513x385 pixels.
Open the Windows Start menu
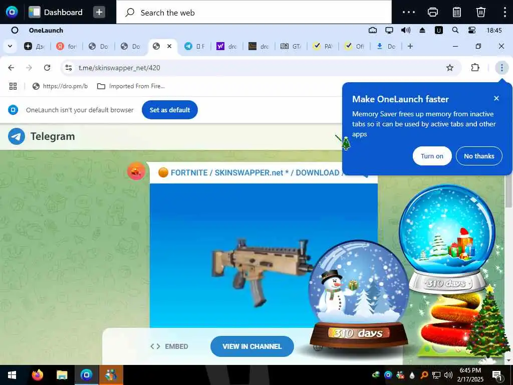point(12,375)
